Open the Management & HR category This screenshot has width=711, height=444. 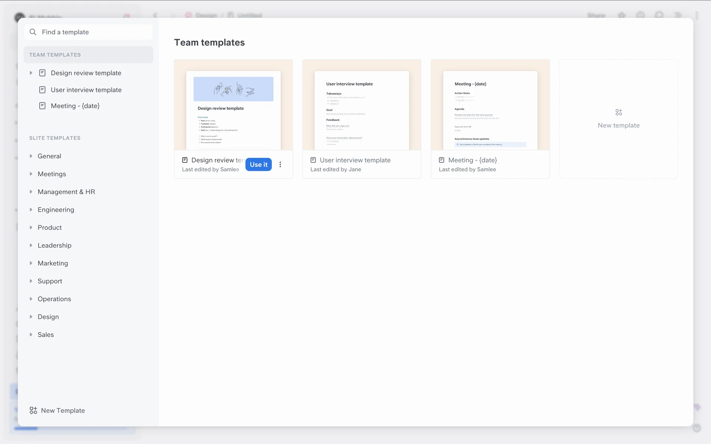click(x=66, y=192)
